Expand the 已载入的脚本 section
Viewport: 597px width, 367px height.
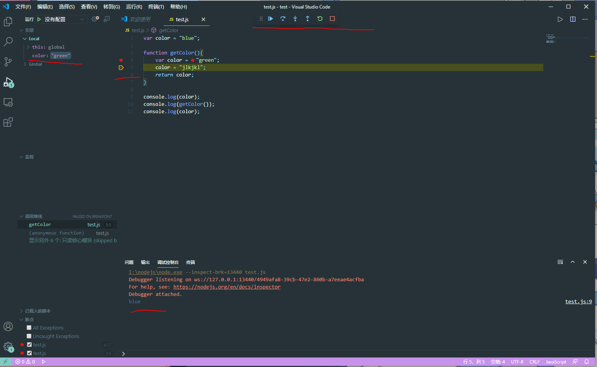tap(22, 311)
